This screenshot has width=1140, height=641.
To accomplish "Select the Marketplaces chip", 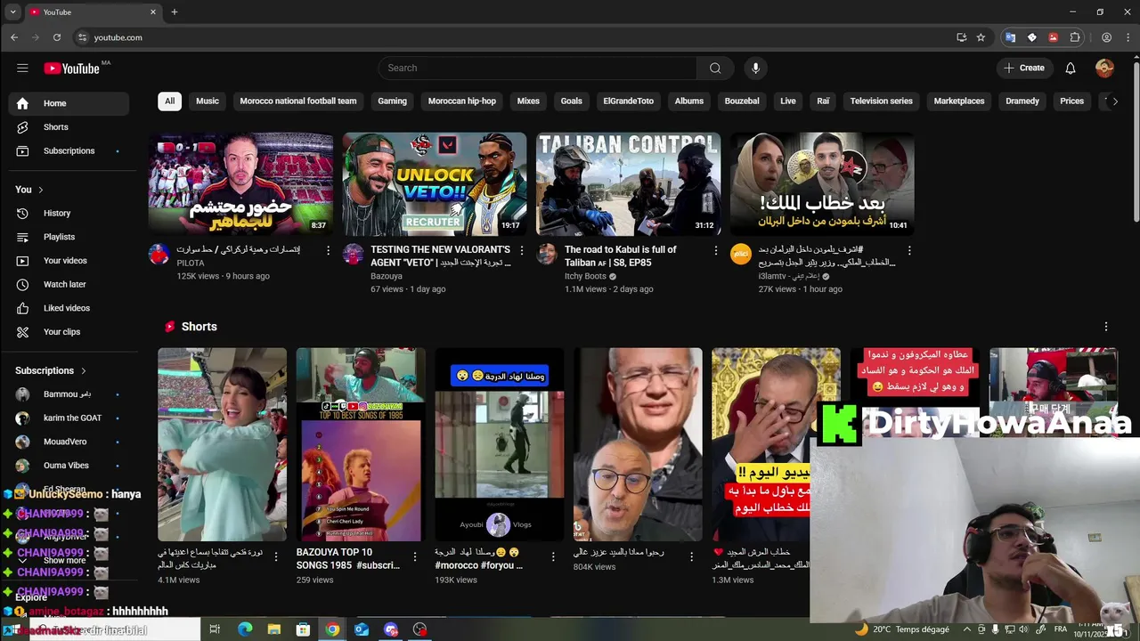I will 959,101.
